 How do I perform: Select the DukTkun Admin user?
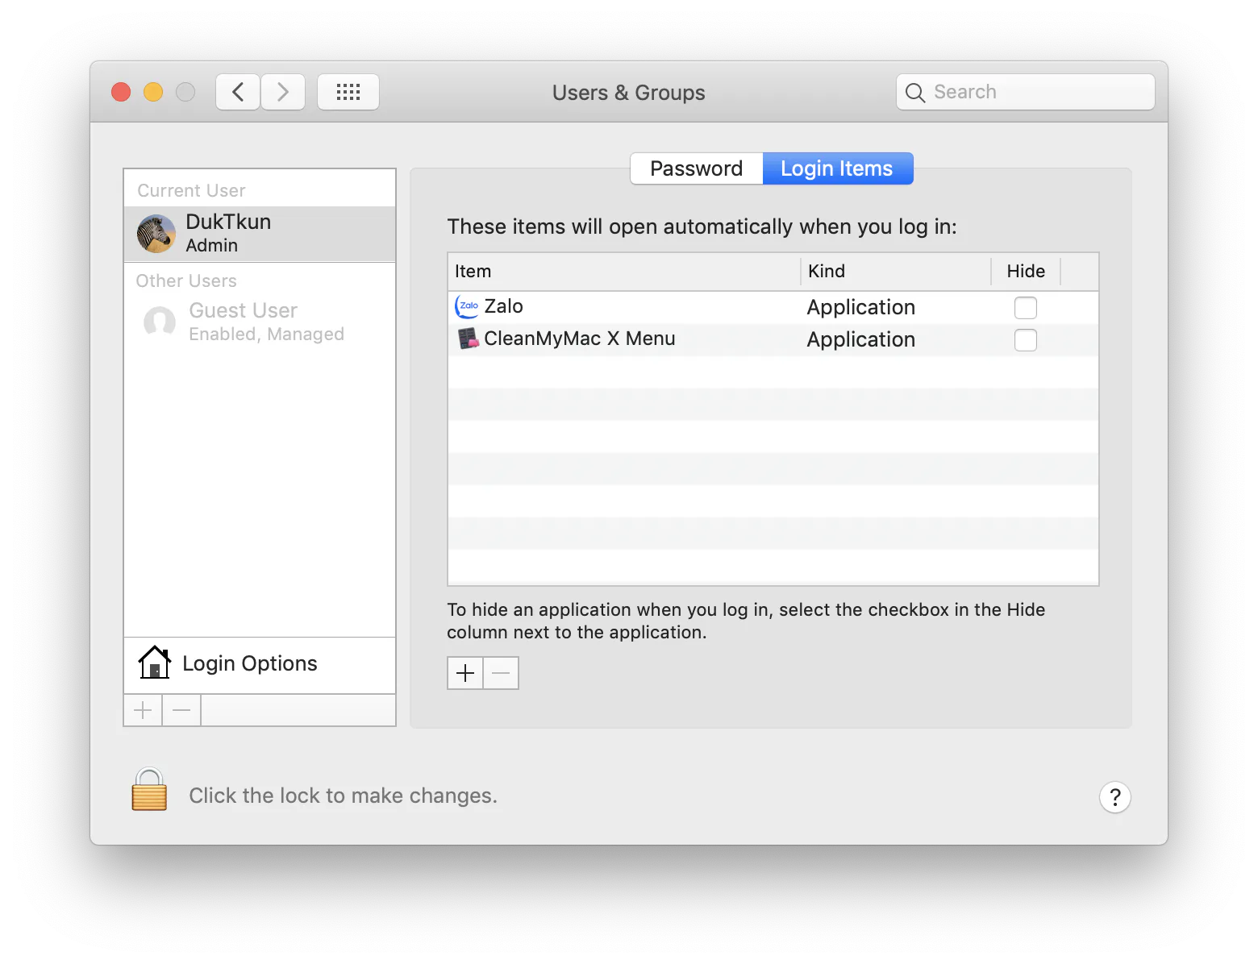point(260,234)
